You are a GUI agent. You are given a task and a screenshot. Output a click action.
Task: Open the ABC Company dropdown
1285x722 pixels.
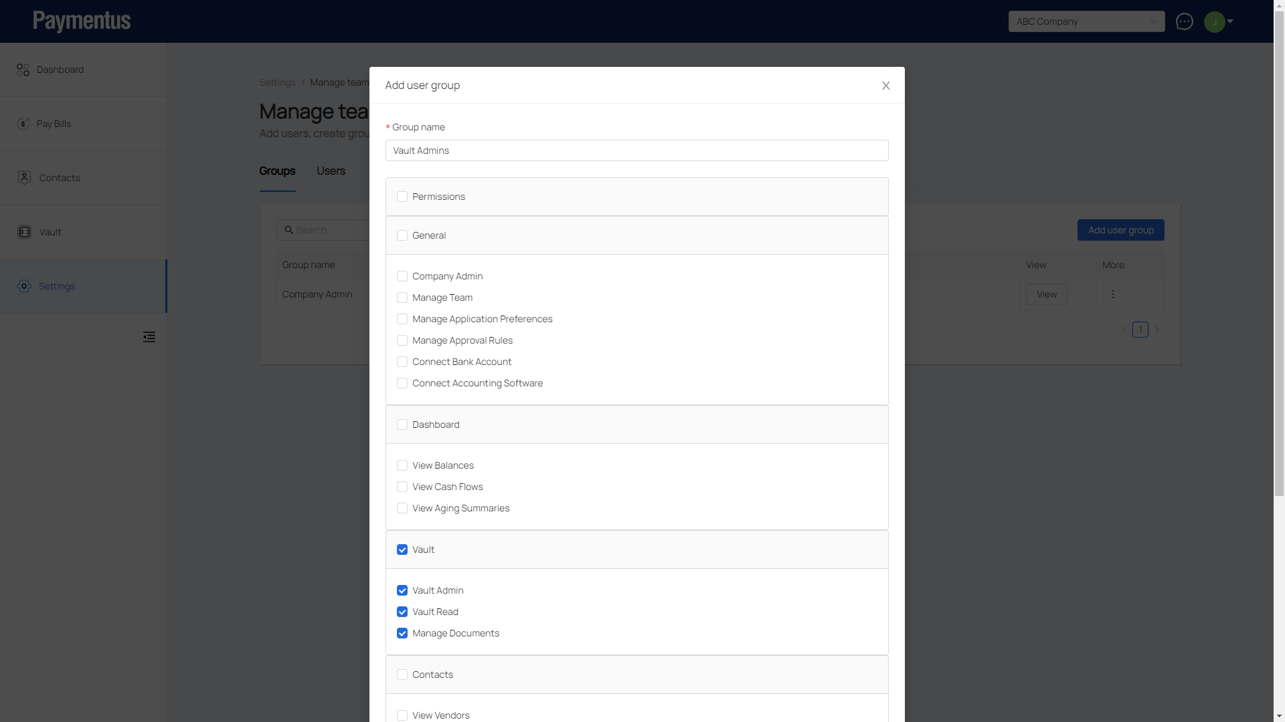1086,21
